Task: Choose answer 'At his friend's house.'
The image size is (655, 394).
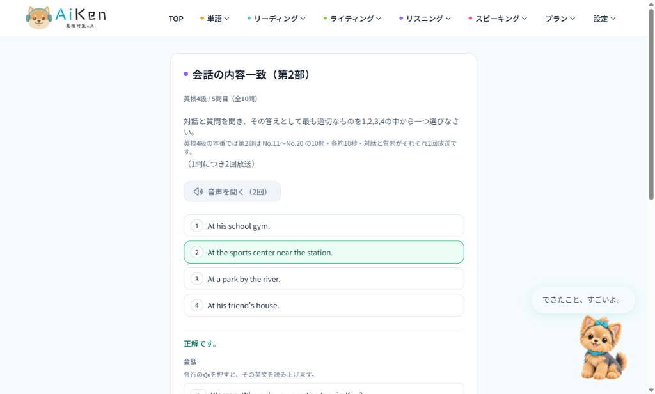Action: (x=324, y=306)
